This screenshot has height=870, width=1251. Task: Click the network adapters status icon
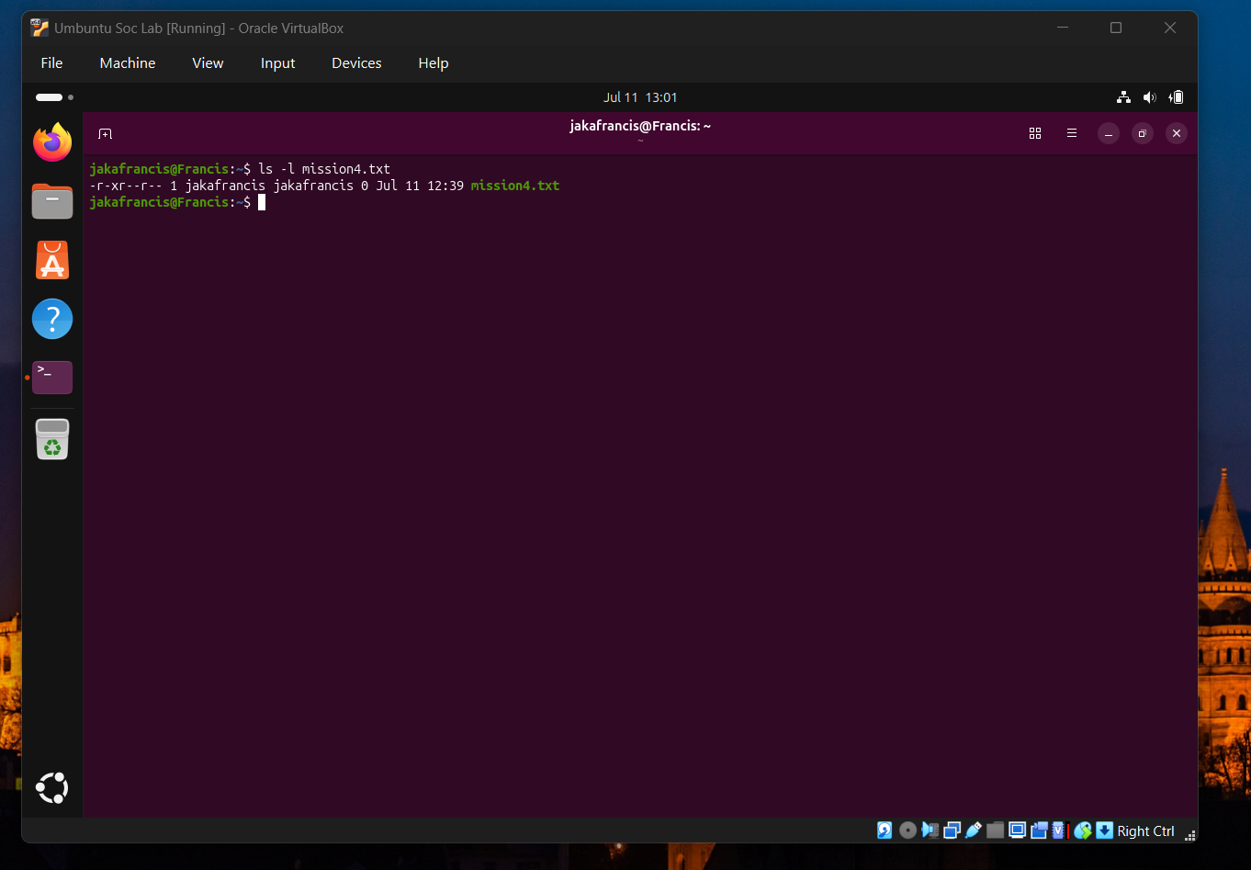952,830
